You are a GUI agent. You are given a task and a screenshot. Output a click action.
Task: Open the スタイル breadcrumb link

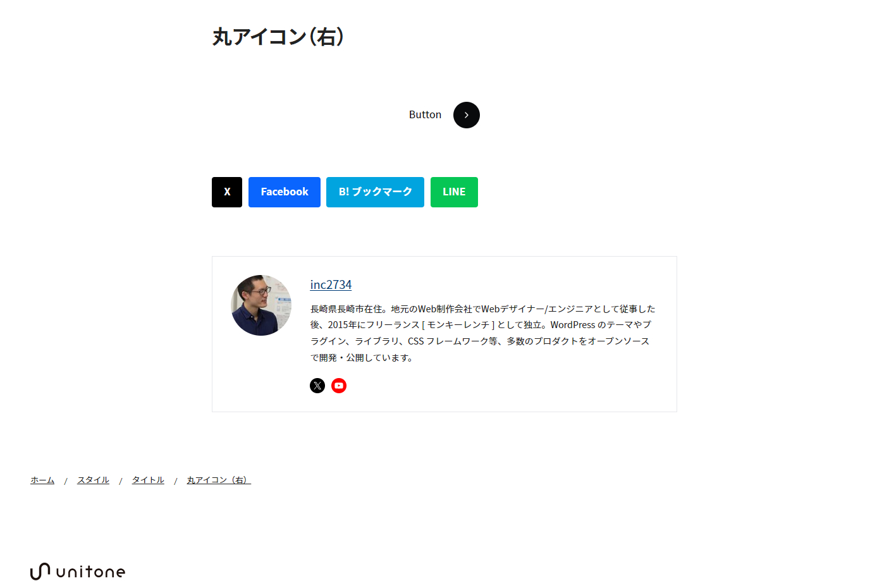93,480
